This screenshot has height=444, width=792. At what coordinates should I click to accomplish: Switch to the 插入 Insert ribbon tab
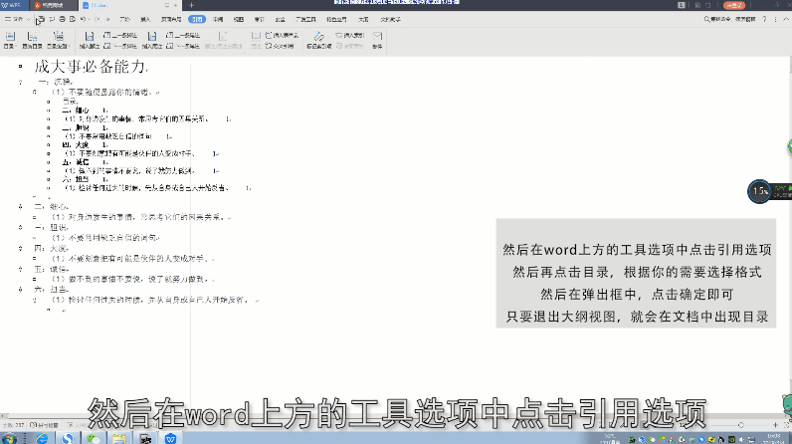[146, 18]
